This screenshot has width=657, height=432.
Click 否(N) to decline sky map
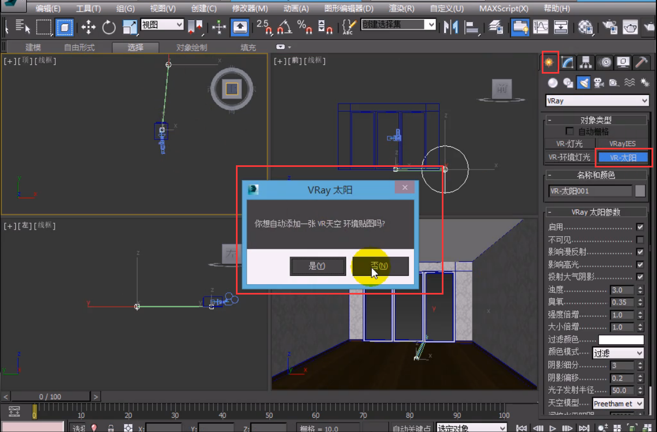tap(380, 266)
